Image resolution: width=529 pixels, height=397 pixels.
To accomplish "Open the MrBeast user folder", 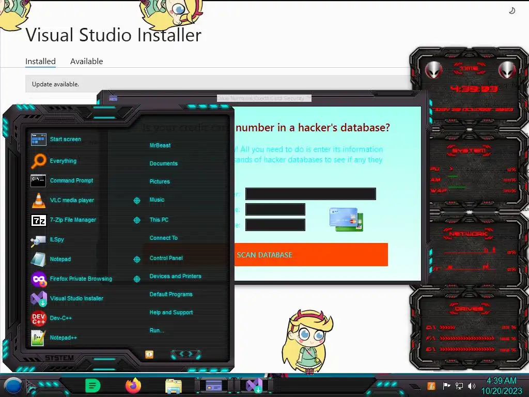I will point(160,145).
